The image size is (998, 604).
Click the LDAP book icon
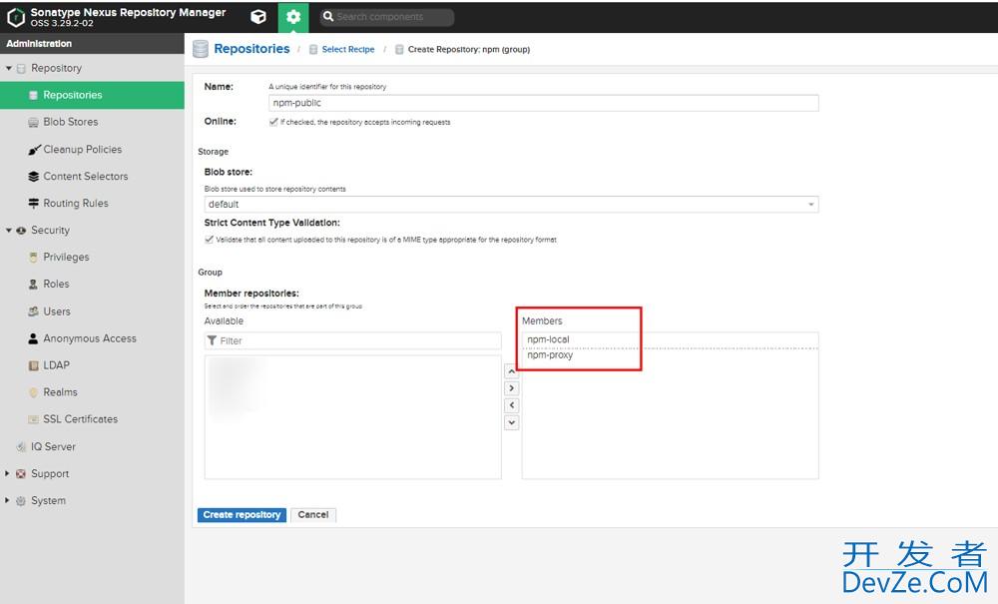(x=33, y=365)
